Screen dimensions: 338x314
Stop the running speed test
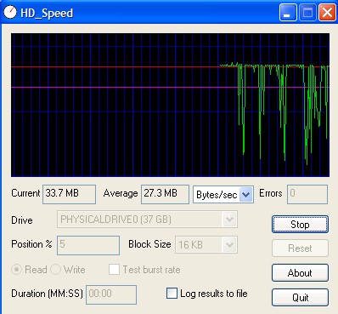coord(300,225)
